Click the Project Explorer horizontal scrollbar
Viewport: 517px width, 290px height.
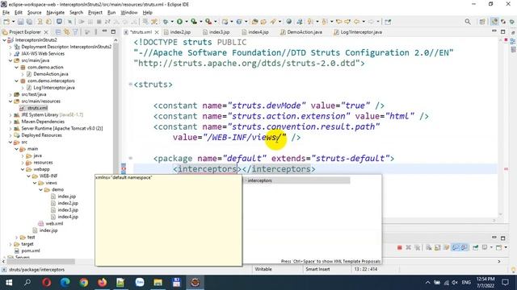41,261
